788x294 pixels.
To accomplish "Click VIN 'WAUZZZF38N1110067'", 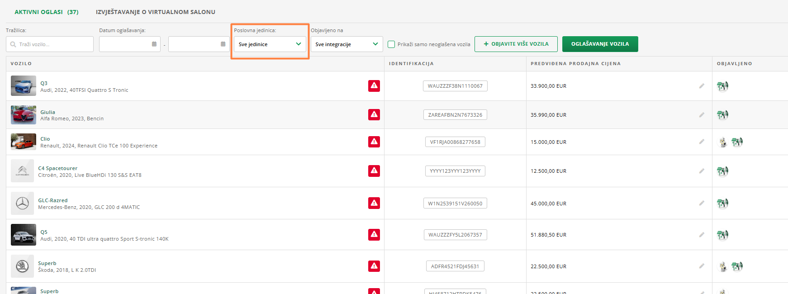I will (x=455, y=86).
